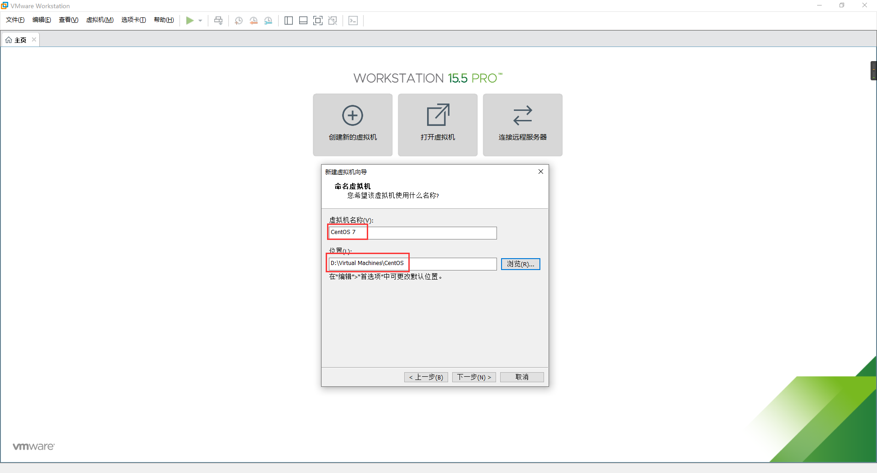Open the 查看(V) menu
The height and width of the screenshot is (473, 877).
69,20
